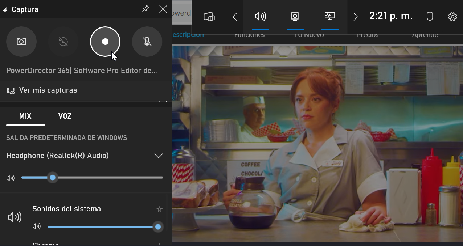The width and height of the screenshot is (463, 246).
Task: Open Game Bar settings gear
Action: click(452, 17)
